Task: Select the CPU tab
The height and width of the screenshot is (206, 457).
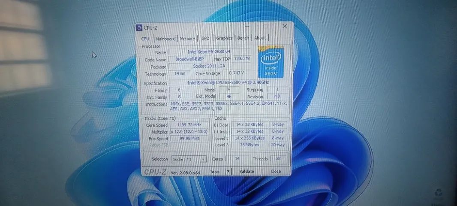Action: [145, 39]
